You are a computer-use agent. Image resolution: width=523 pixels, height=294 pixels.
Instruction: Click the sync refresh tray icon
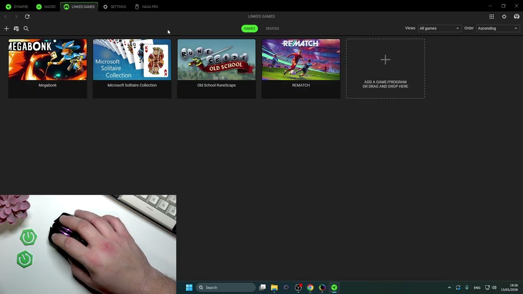pos(458,287)
